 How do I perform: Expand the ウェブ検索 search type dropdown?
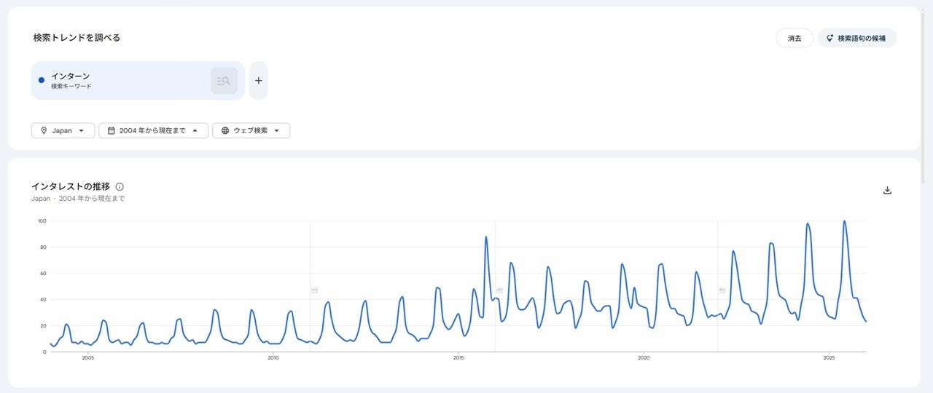click(251, 131)
